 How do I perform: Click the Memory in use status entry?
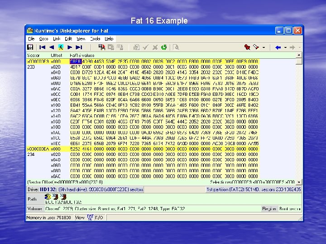48,217
